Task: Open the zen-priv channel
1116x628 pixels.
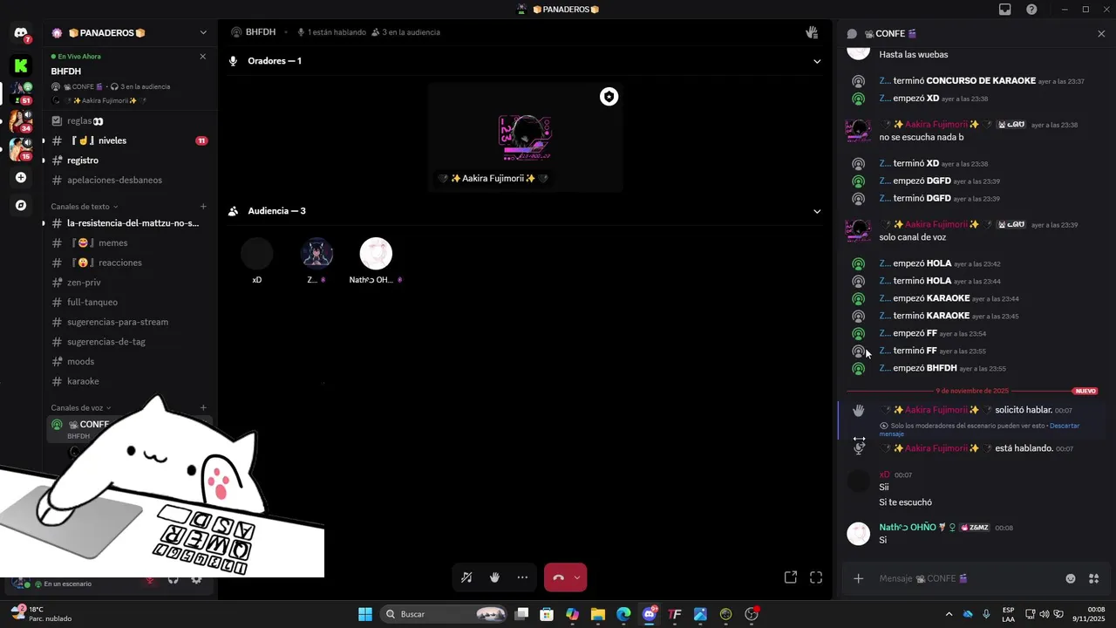Action: [129, 283]
